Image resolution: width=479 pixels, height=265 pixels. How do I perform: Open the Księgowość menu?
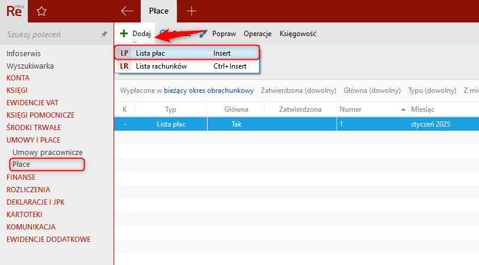(298, 34)
